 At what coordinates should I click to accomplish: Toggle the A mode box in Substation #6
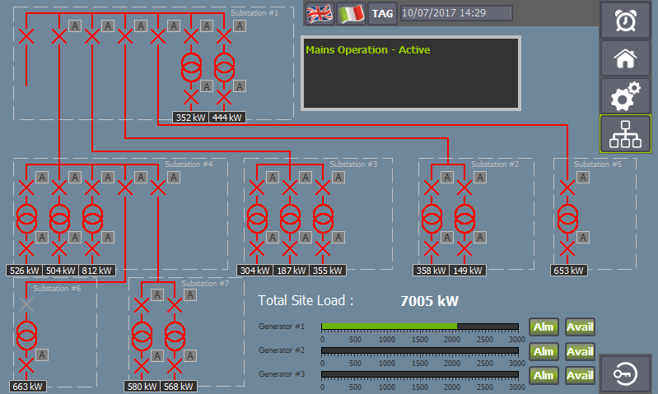tap(42, 355)
